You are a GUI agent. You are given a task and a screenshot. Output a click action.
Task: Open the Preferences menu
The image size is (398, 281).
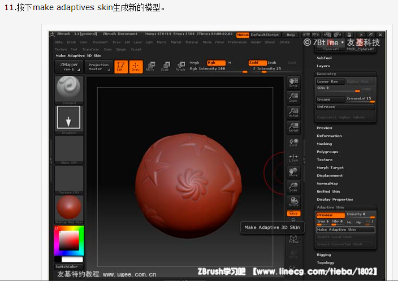237,42
